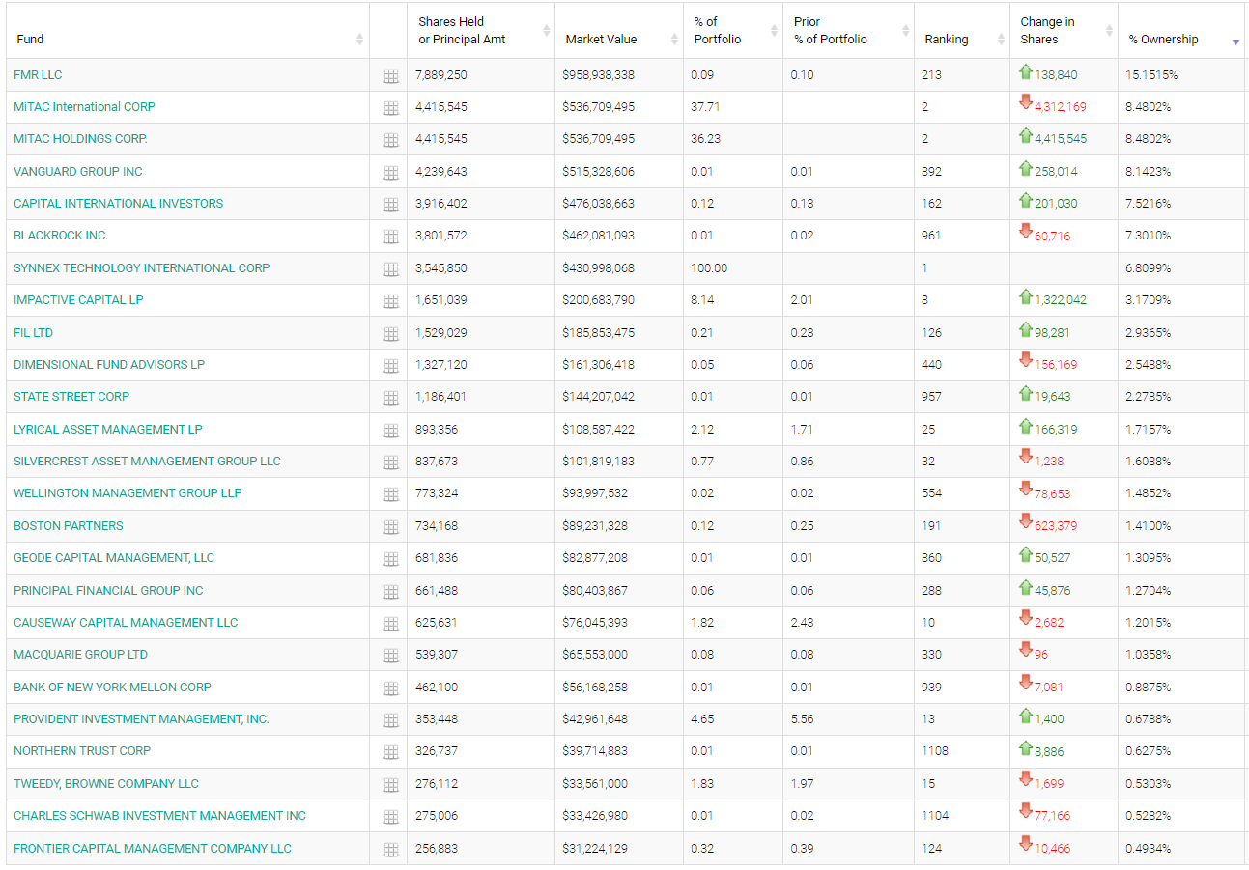The height and width of the screenshot is (870, 1249).
Task: Open NORTHERN TRUST CORP fund link
Action: (x=82, y=751)
